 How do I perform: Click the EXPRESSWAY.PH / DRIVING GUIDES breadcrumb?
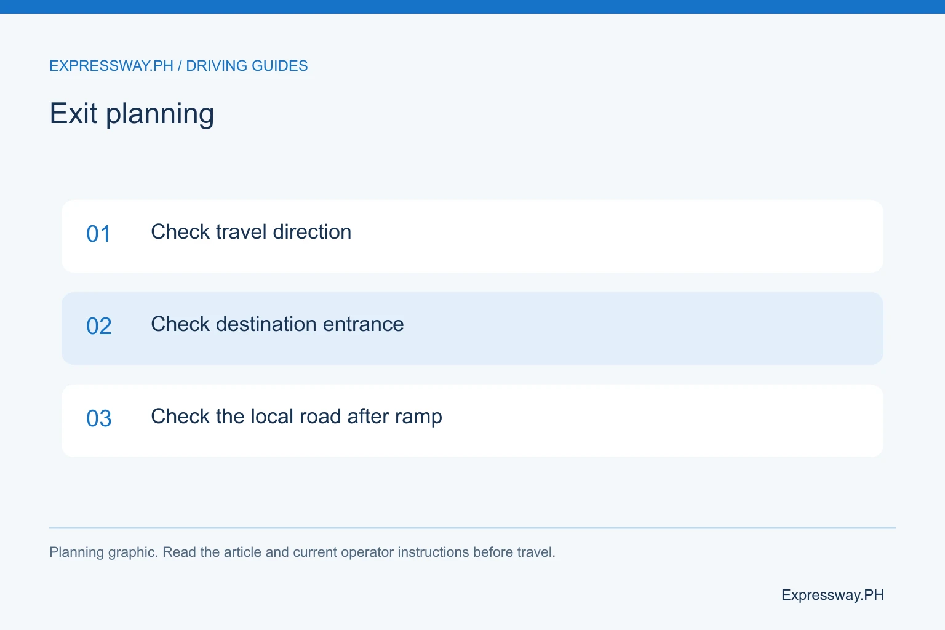coord(178,66)
